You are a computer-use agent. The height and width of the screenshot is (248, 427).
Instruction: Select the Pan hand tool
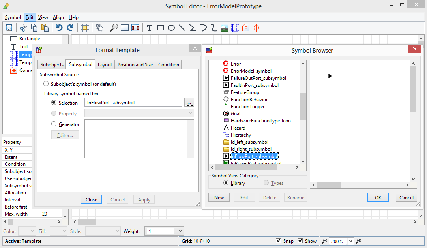click(99, 28)
